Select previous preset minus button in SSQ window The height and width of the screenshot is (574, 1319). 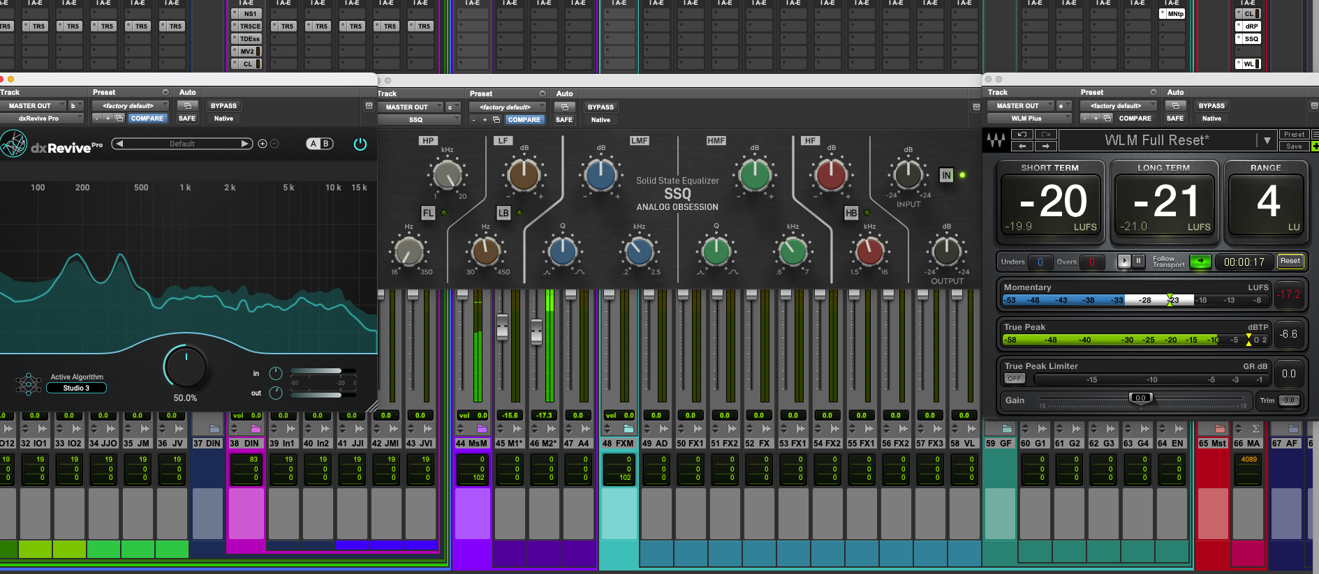point(474,120)
